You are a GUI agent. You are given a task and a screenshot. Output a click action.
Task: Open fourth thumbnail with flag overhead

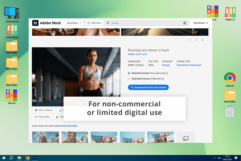pos(132,137)
